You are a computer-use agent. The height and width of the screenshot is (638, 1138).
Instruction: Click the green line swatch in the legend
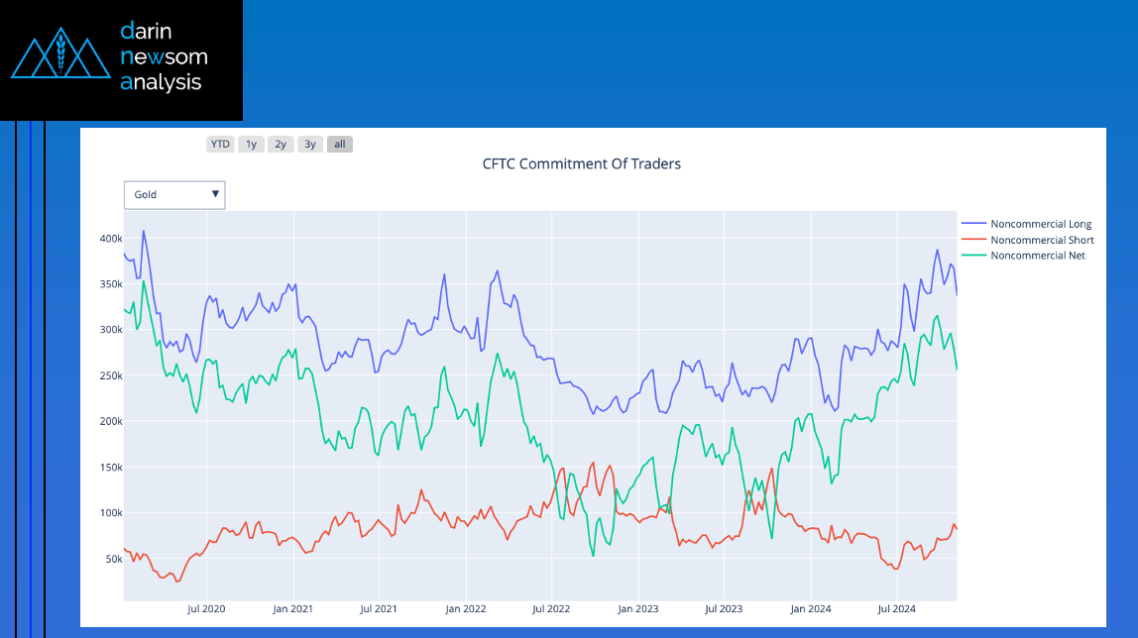tap(973, 256)
